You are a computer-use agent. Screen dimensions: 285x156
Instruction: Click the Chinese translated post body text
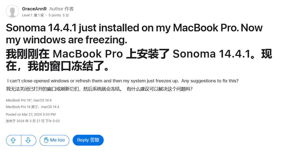[x=99, y=89]
